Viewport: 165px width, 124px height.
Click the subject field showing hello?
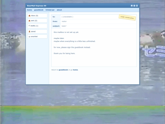(98, 26)
